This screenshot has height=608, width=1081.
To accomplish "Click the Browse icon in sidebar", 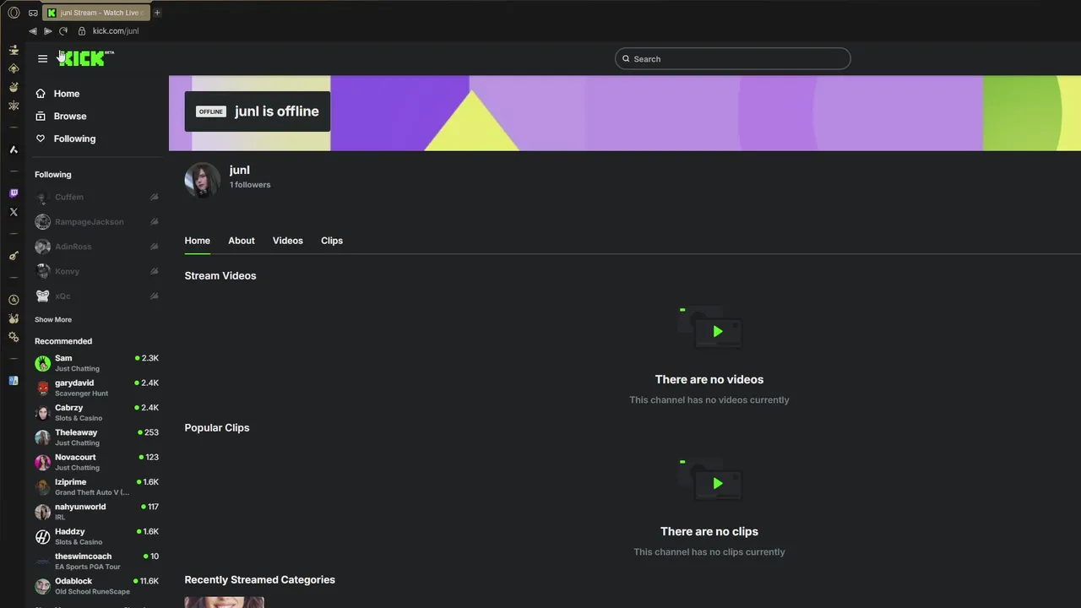I will [41, 116].
